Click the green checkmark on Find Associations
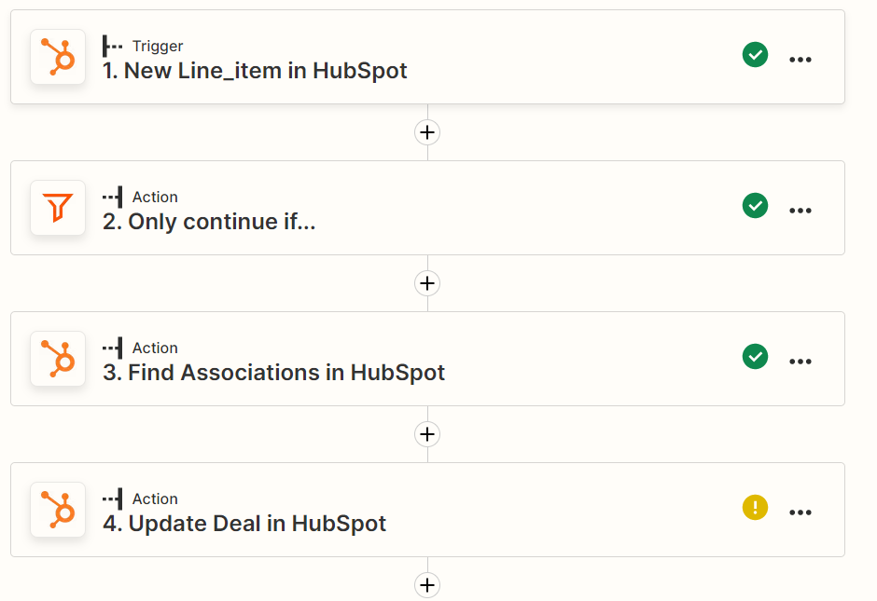 pos(755,357)
